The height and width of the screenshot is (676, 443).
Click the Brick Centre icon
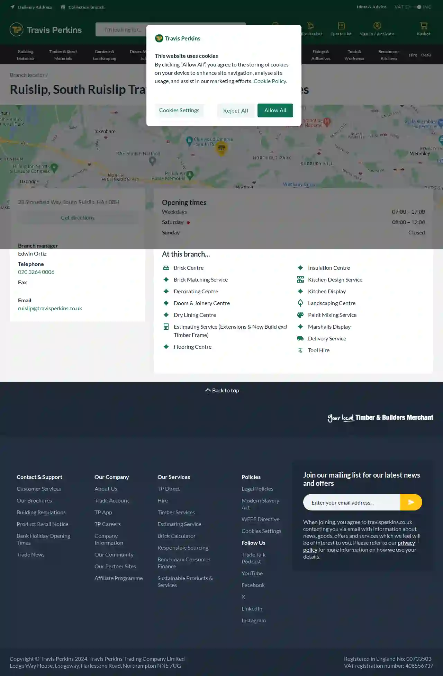pos(166,268)
